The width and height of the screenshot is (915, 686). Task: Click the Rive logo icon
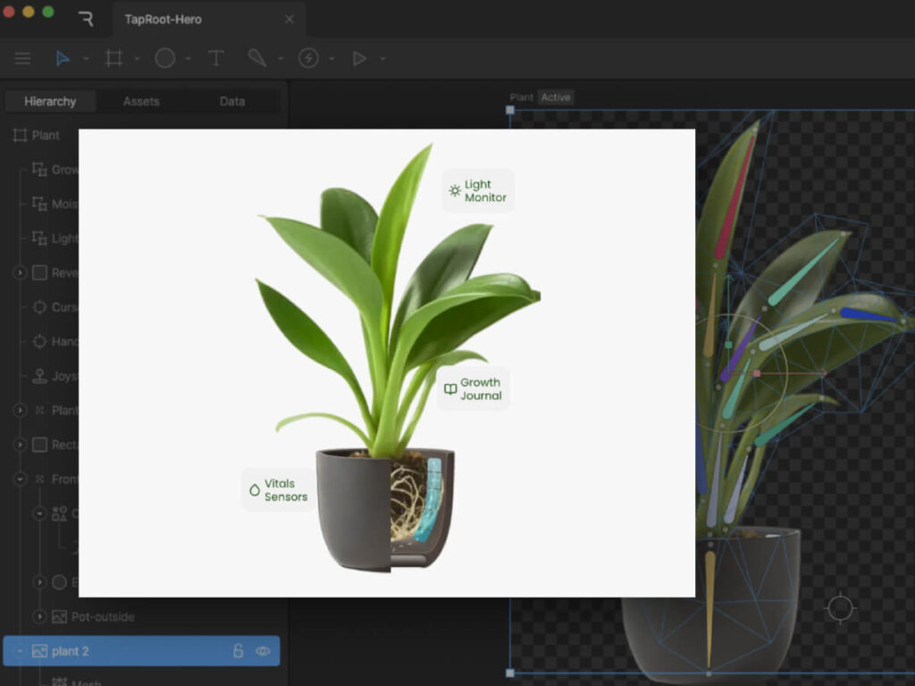(86, 19)
